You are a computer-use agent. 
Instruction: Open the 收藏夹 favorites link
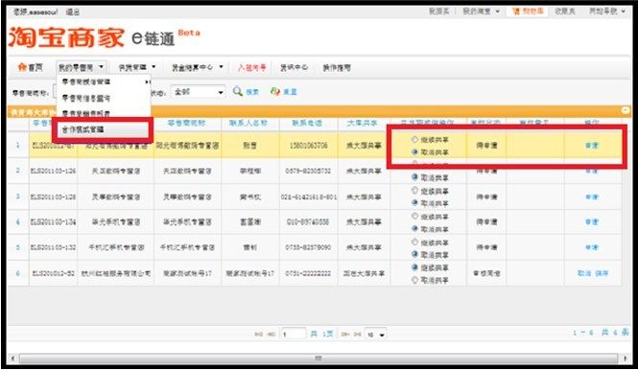(565, 12)
